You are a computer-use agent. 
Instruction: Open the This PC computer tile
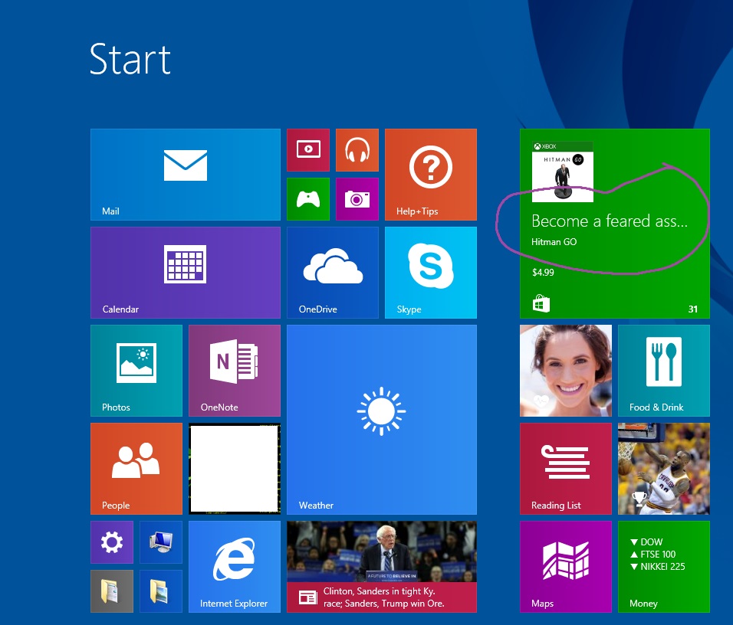160,542
